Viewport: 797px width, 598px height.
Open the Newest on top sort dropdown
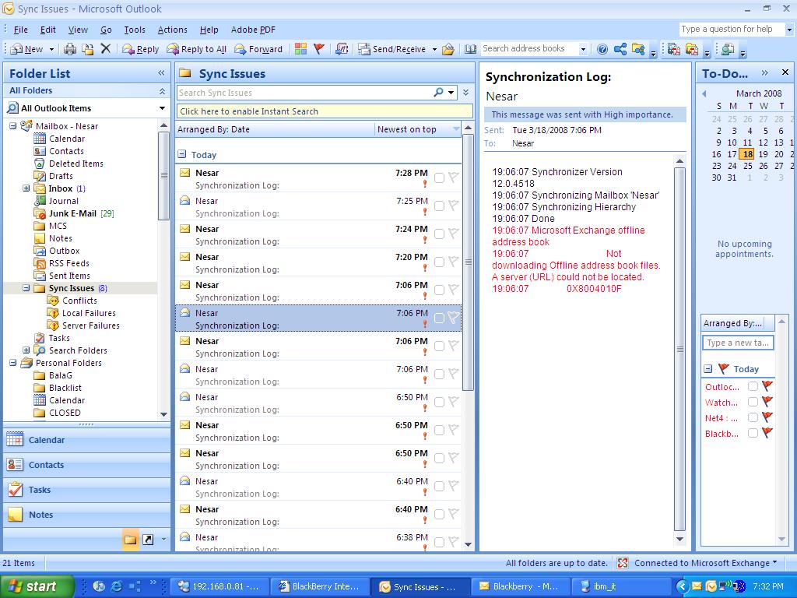(x=418, y=129)
